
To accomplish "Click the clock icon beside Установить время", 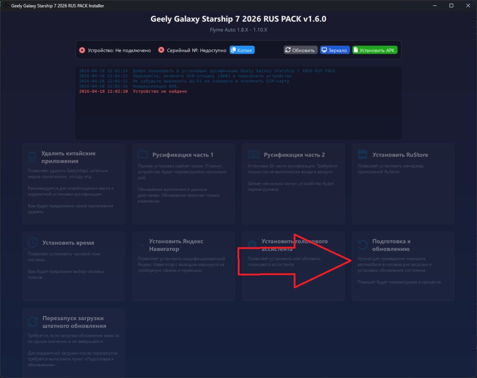I will coord(33,242).
